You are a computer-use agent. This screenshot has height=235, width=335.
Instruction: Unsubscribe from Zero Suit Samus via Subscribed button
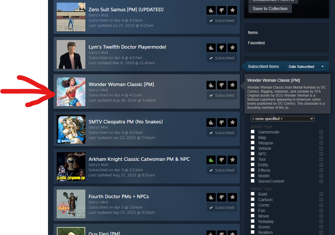[x=222, y=20]
